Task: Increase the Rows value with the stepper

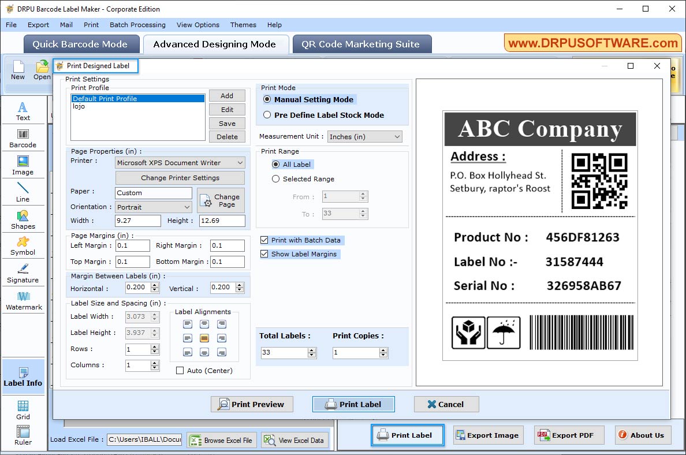Action: pyautogui.click(x=154, y=346)
